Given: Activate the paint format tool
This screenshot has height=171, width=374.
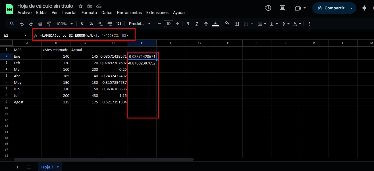Looking at the screenshot, I should pyautogui.click(x=49, y=24).
